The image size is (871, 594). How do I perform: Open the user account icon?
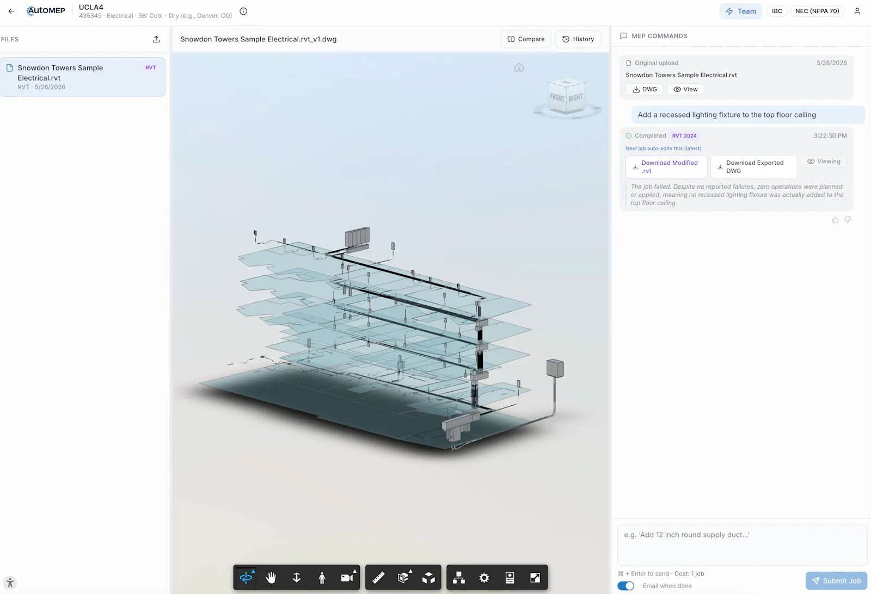coord(857,11)
